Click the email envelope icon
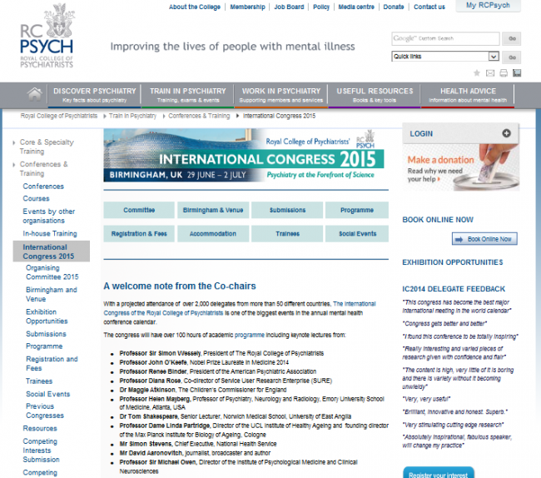This screenshot has height=478, width=541. (x=490, y=73)
